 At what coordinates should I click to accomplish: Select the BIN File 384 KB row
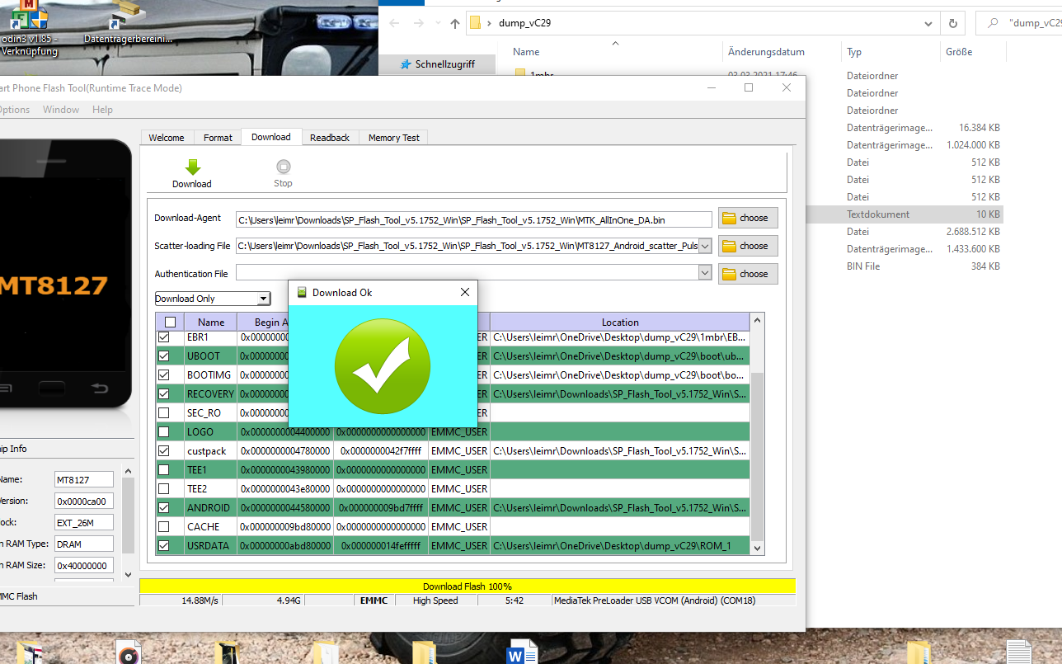click(905, 266)
